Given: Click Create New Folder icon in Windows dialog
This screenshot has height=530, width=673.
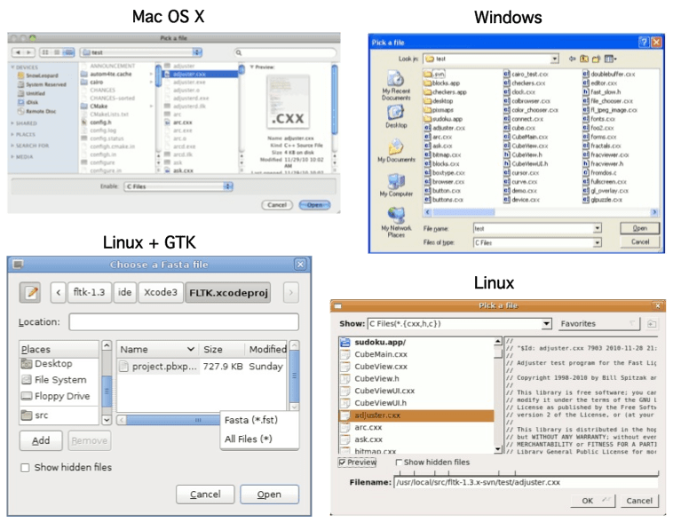Looking at the screenshot, I should coord(596,59).
